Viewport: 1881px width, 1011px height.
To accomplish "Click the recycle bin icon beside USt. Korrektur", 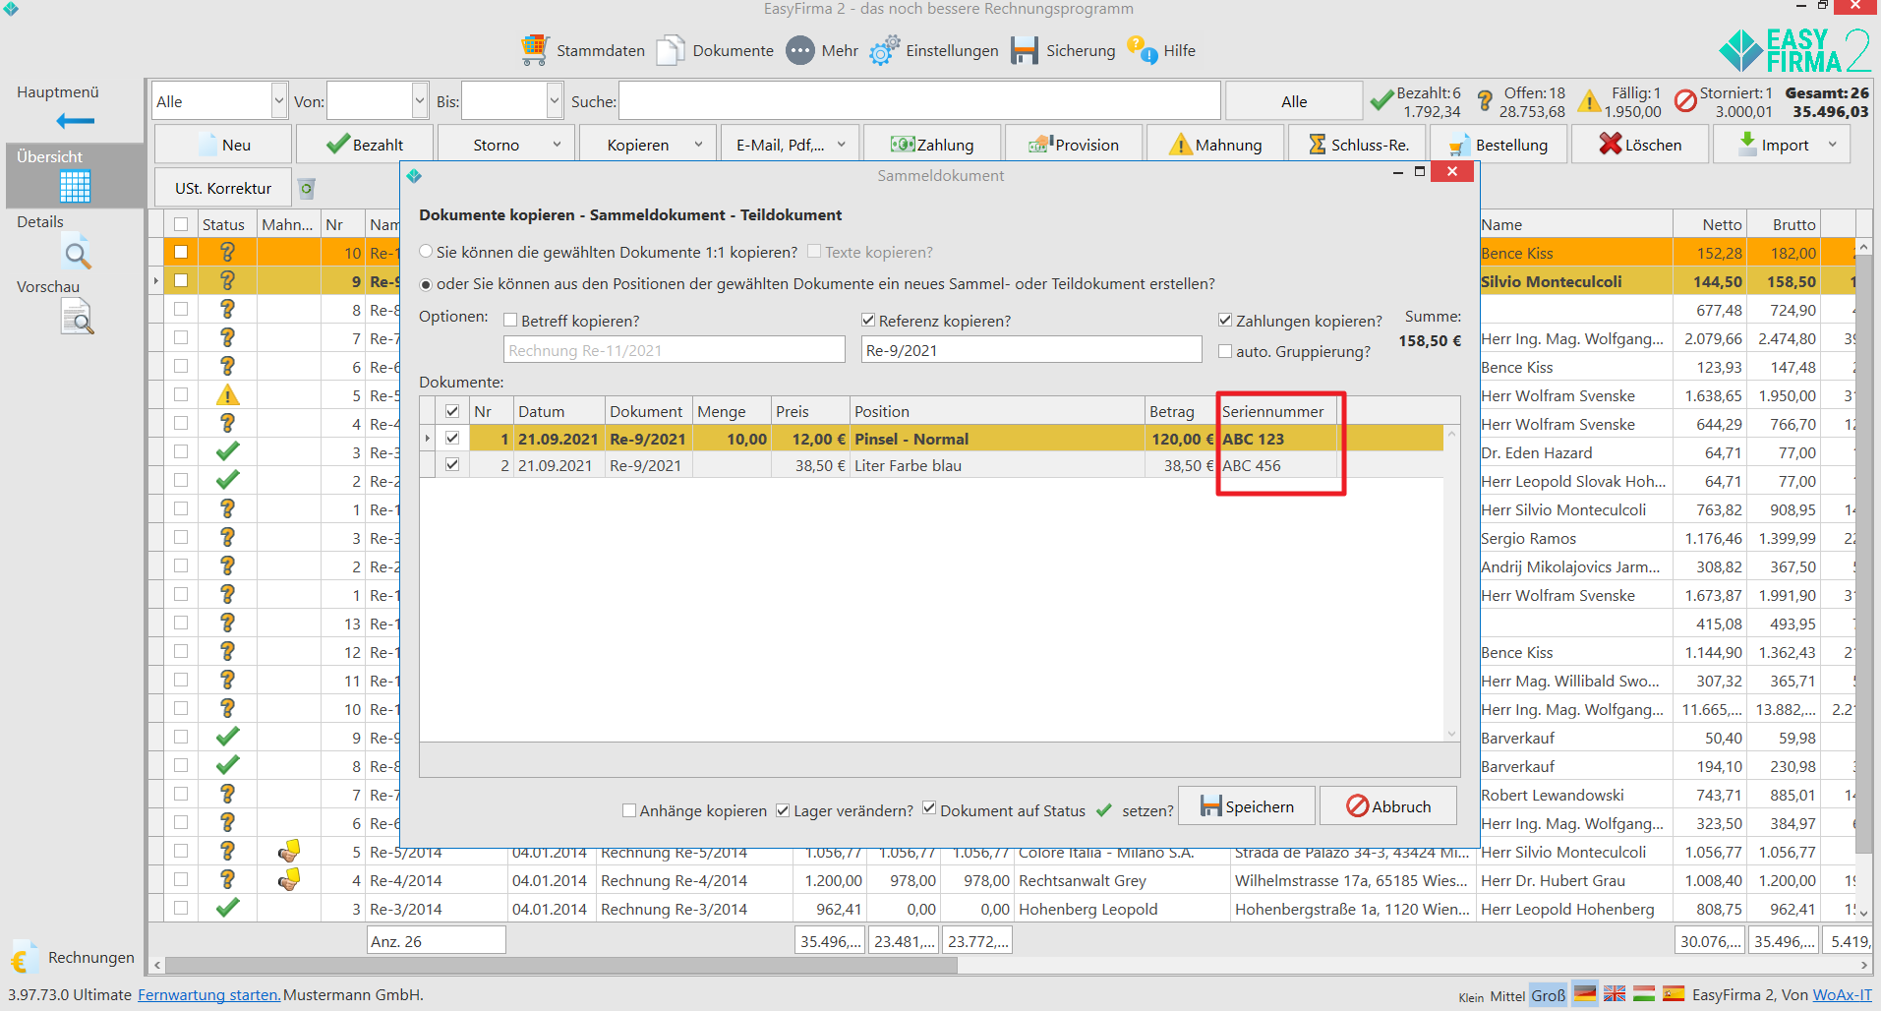I will (x=307, y=188).
